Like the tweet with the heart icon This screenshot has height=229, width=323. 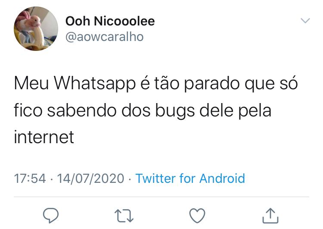(197, 216)
